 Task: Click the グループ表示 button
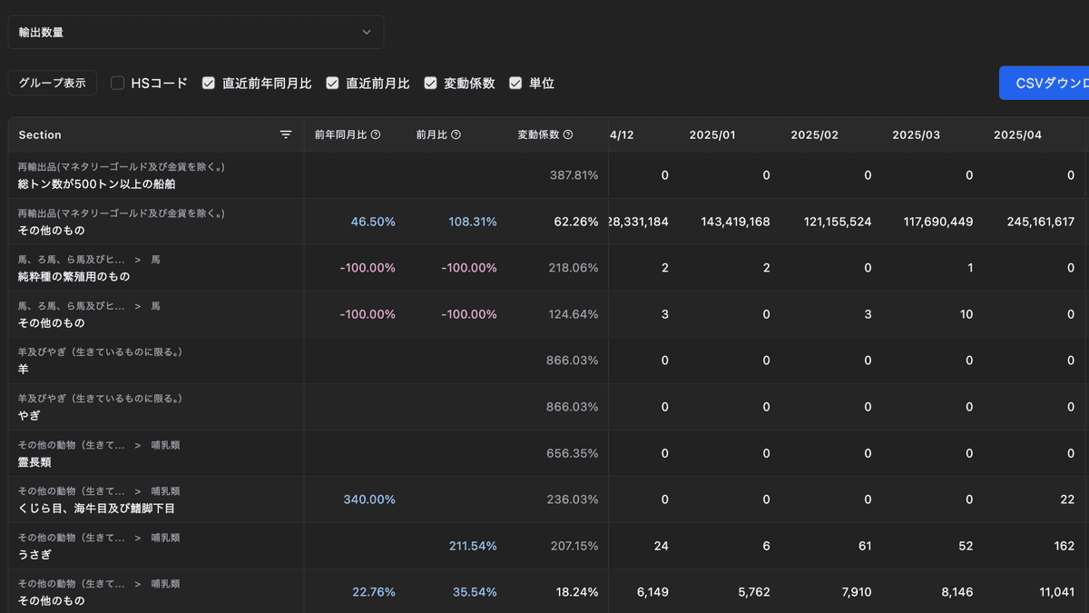[53, 83]
